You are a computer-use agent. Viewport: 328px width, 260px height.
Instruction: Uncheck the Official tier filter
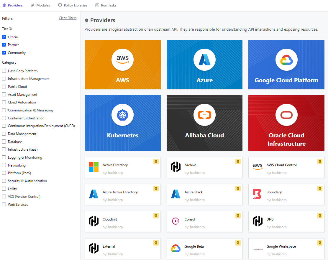click(x=4, y=37)
